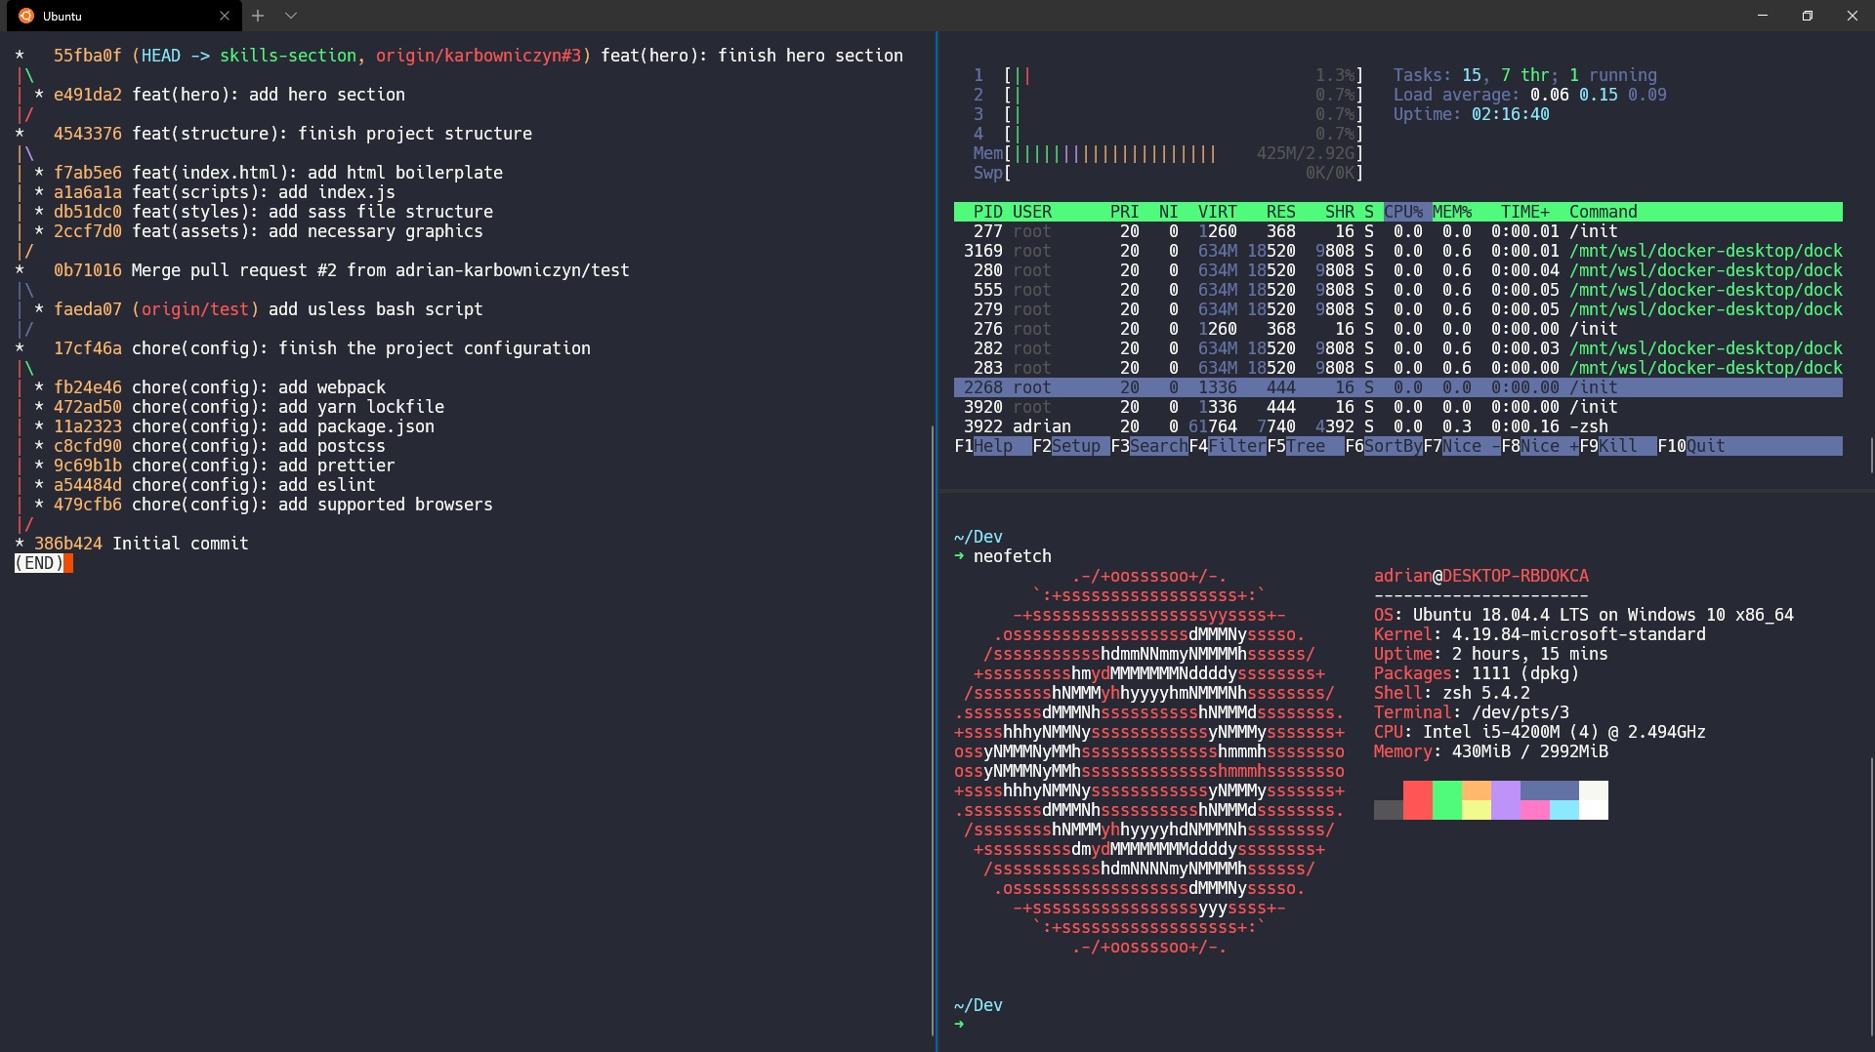The height and width of the screenshot is (1052, 1875).
Task: Open F6 SortBy in htop
Action: pyautogui.click(x=1384, y=446)
